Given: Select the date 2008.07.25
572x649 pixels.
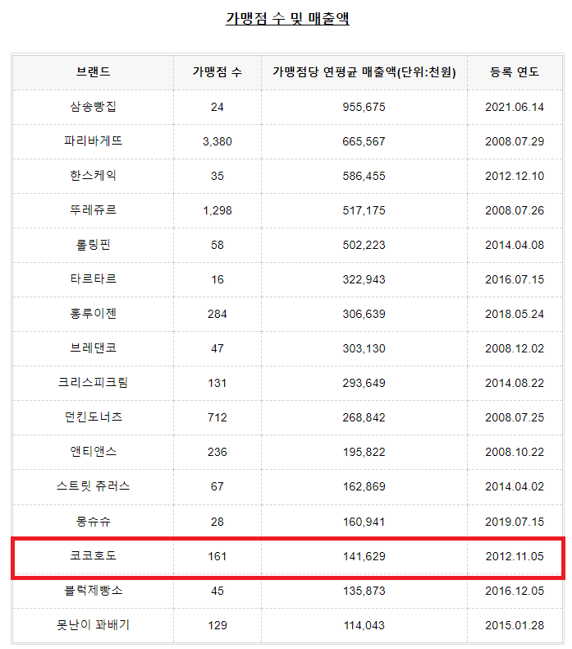Looking at the screenshot, I should (x=515, y=417).
